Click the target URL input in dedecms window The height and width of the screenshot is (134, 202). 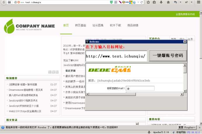(116, 56)
